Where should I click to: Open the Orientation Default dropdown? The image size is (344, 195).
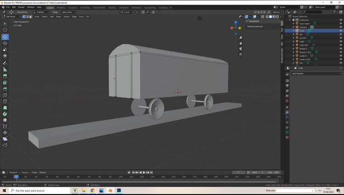click(41, 12)
